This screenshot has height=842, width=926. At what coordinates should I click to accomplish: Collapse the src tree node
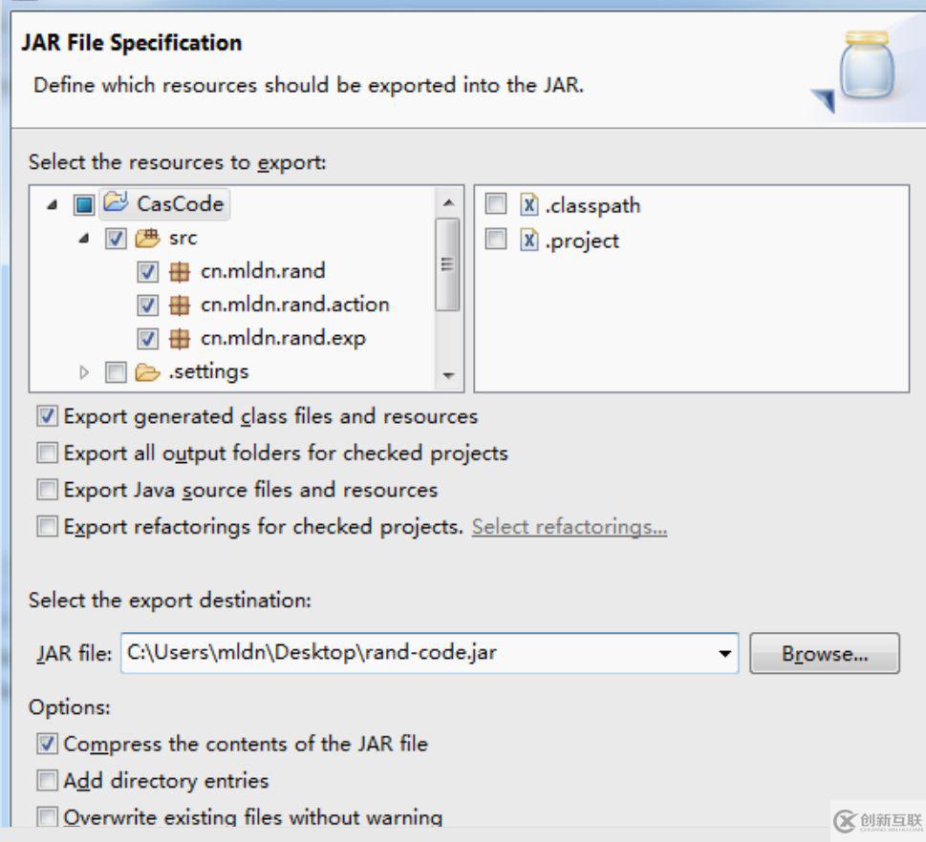(84, 239)
